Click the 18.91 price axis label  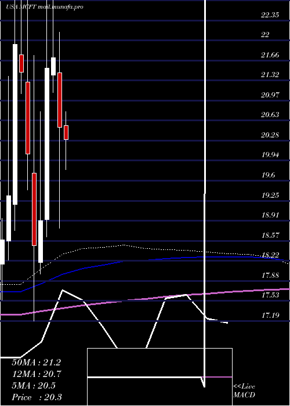pyautogui.click(x=270, y=215)
